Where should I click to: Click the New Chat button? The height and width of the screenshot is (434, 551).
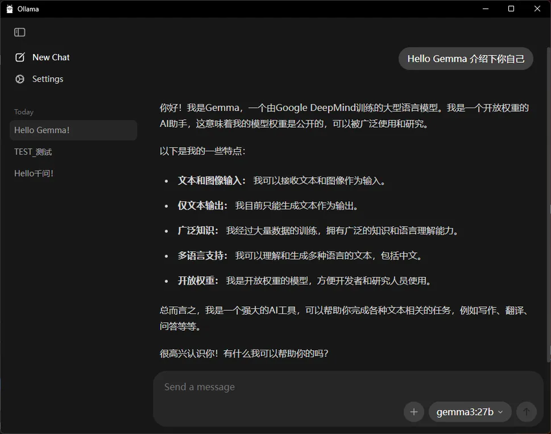coord(50,57)
